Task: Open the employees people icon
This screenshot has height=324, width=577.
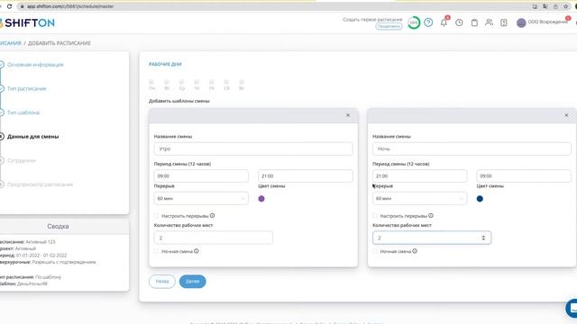Action: [x=489, y=22]
